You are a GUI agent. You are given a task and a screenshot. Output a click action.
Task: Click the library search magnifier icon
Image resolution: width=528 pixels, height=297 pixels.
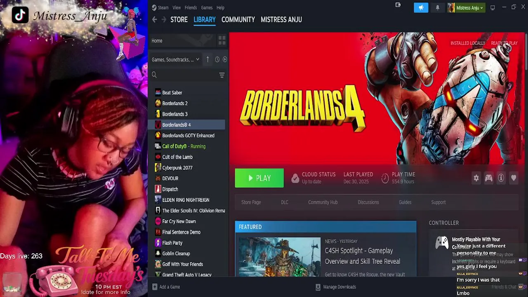pos(154,75)
